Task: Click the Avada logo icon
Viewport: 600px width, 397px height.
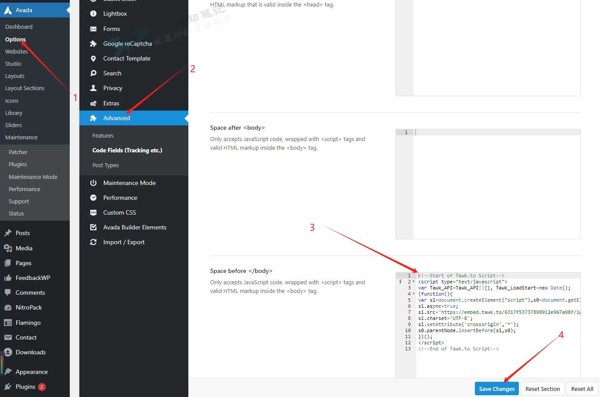Action: (8, 10)
